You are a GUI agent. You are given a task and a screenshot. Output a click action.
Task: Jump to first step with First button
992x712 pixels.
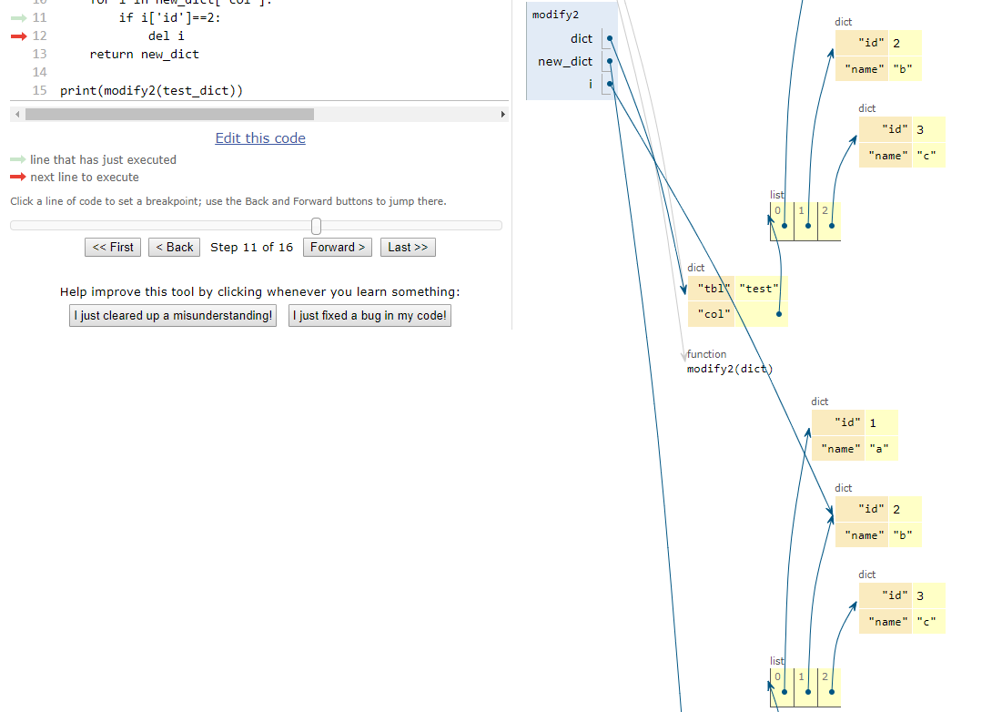click(x=113, y=248)
